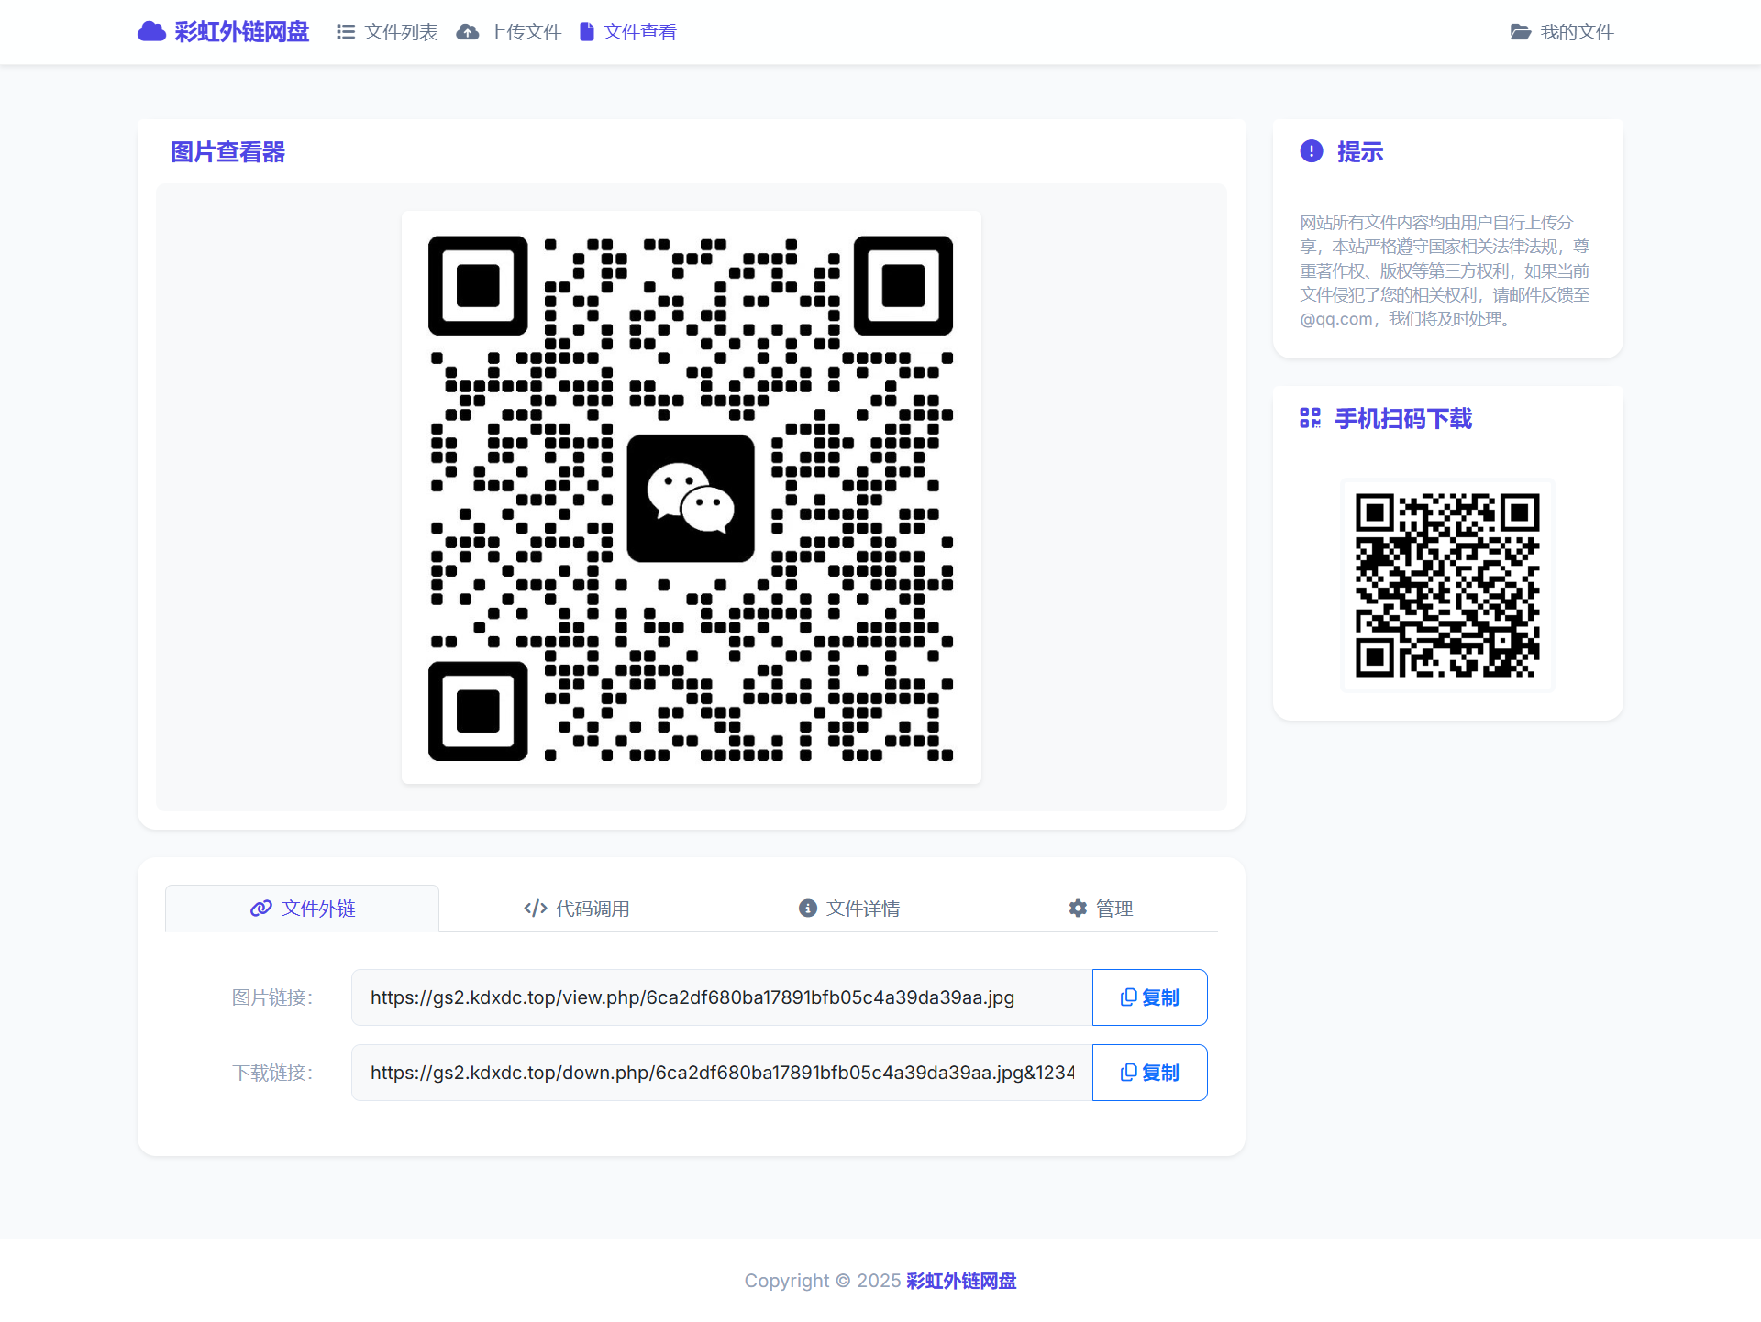Viewport: 1761px width, 1322px height.
Task: Open the 彩虹外链网盘 footer link
Action: (960, 1281)
